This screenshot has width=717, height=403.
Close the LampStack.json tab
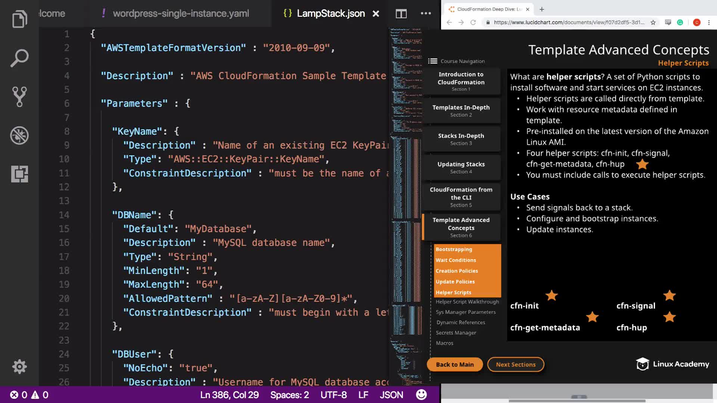(376, 14)
